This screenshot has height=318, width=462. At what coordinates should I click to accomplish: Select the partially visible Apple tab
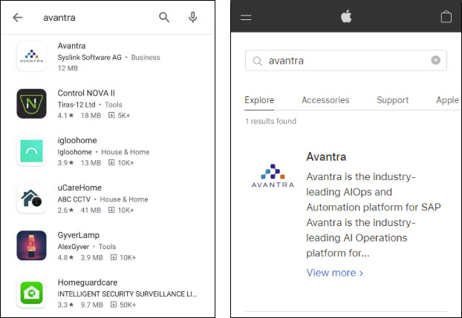[x=448, y=100]
